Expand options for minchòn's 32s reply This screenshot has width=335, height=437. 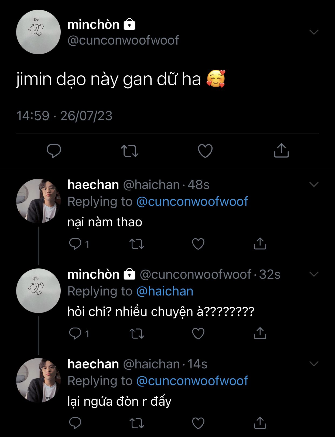pyautogui.click(x=314, y=274)
